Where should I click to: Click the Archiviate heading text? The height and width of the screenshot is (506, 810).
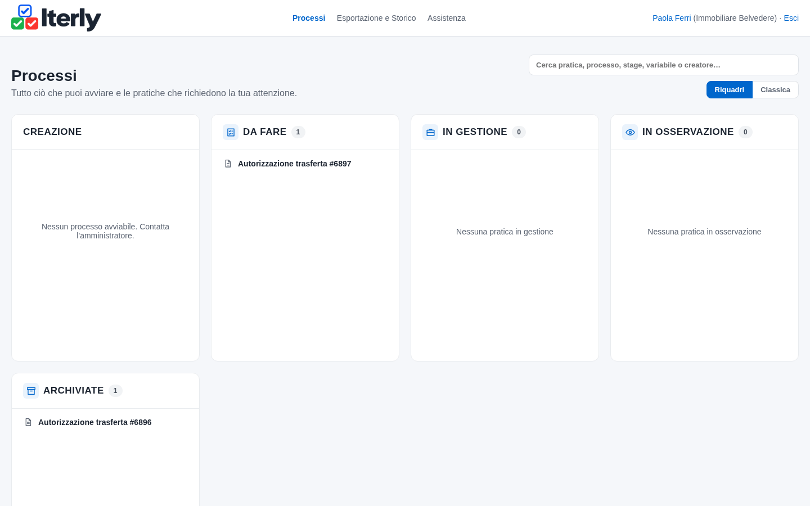73,390
